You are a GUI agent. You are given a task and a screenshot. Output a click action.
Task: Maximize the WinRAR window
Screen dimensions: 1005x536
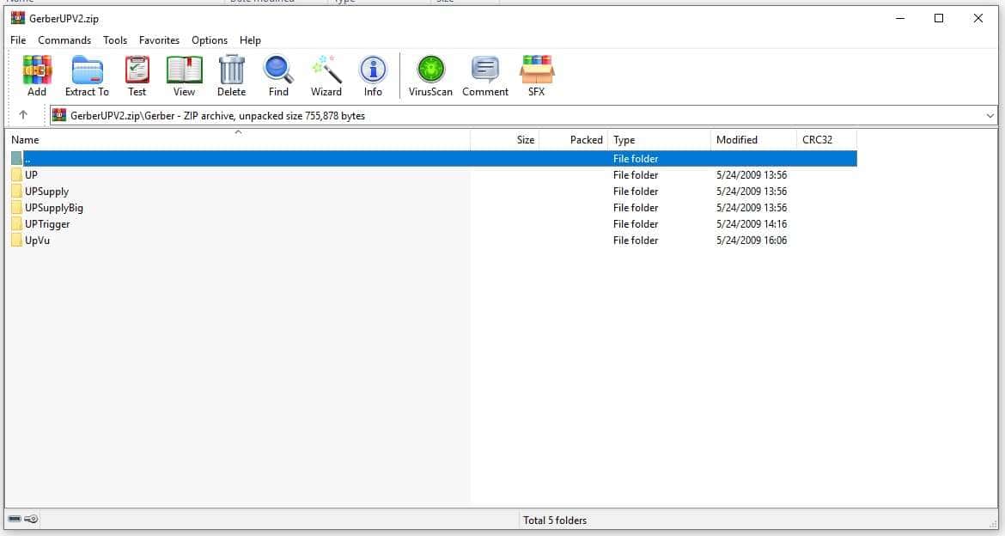tap(939, 18)
